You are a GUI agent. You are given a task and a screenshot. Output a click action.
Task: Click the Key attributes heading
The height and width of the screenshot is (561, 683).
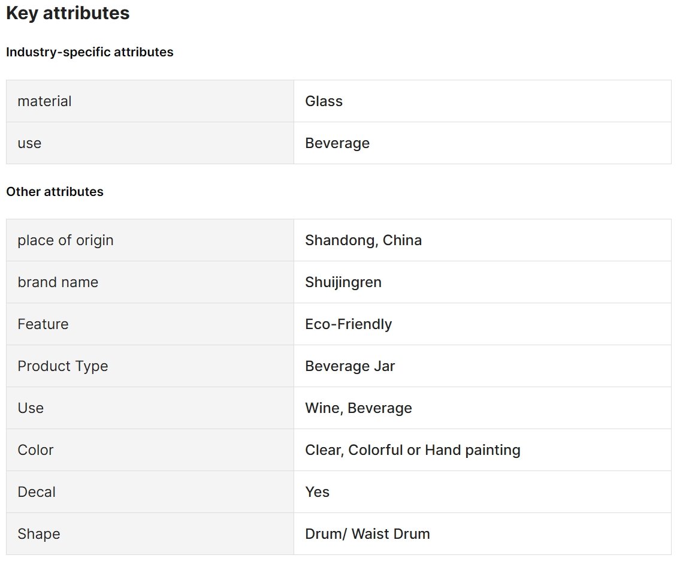coord(68,13)
